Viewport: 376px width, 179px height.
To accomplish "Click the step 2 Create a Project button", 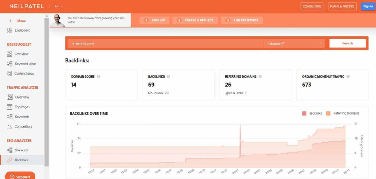I will coord(195,20).
